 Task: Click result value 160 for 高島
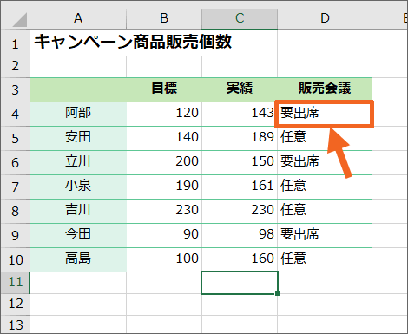[x=240, y=259]
